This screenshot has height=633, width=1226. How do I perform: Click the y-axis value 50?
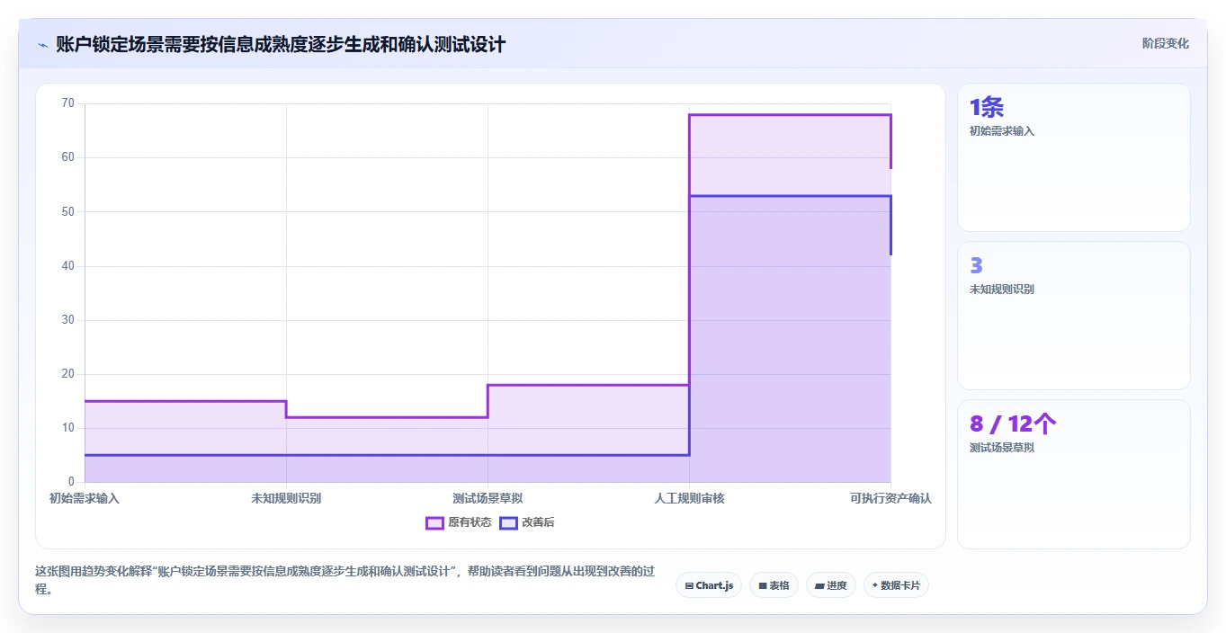68,211
